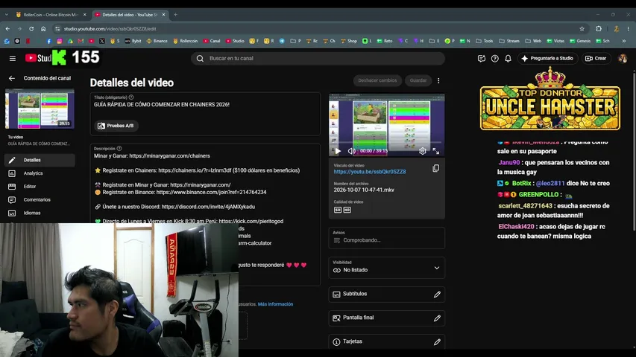Open the Detalles sidebar section

(x=40, y=160)
